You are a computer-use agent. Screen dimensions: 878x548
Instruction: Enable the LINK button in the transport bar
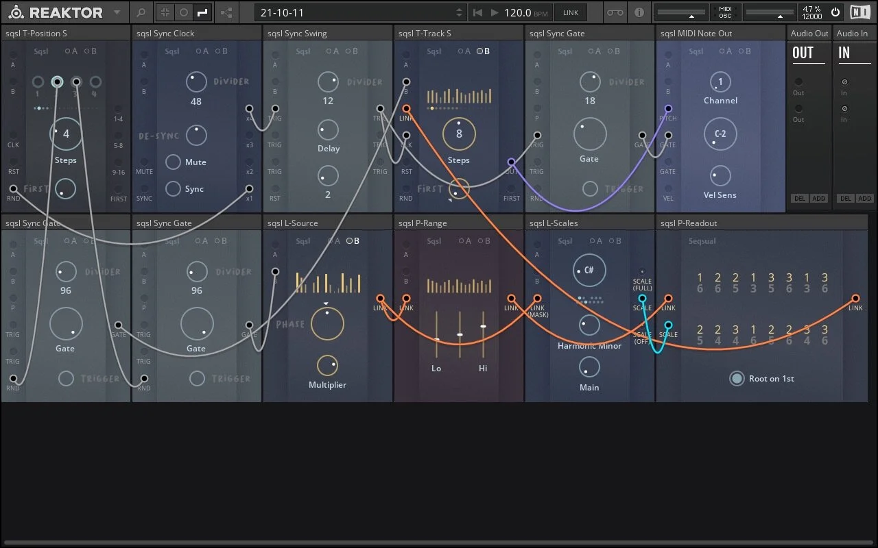point(571,12)
